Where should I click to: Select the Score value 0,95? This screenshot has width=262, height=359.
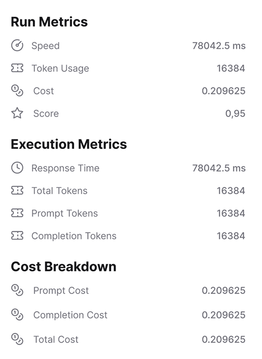point(235,114)
